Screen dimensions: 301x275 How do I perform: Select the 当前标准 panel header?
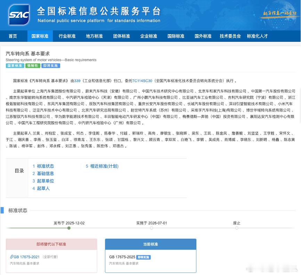(150, 244)
